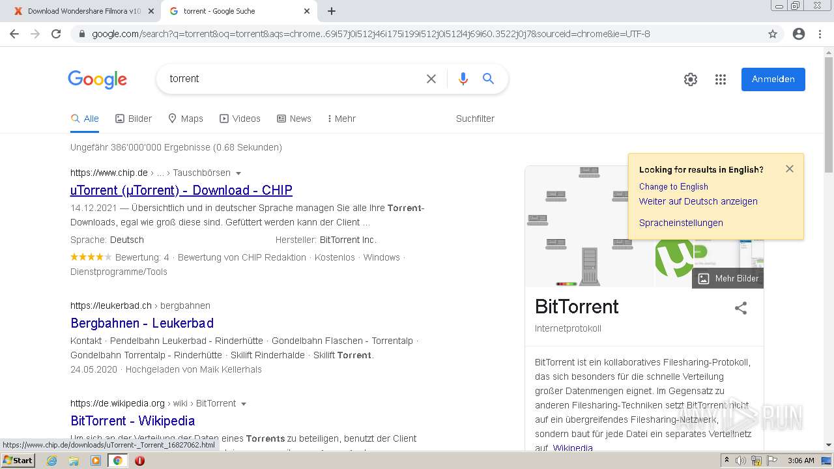Click the Anmelden sign-in button

point(773,79)
